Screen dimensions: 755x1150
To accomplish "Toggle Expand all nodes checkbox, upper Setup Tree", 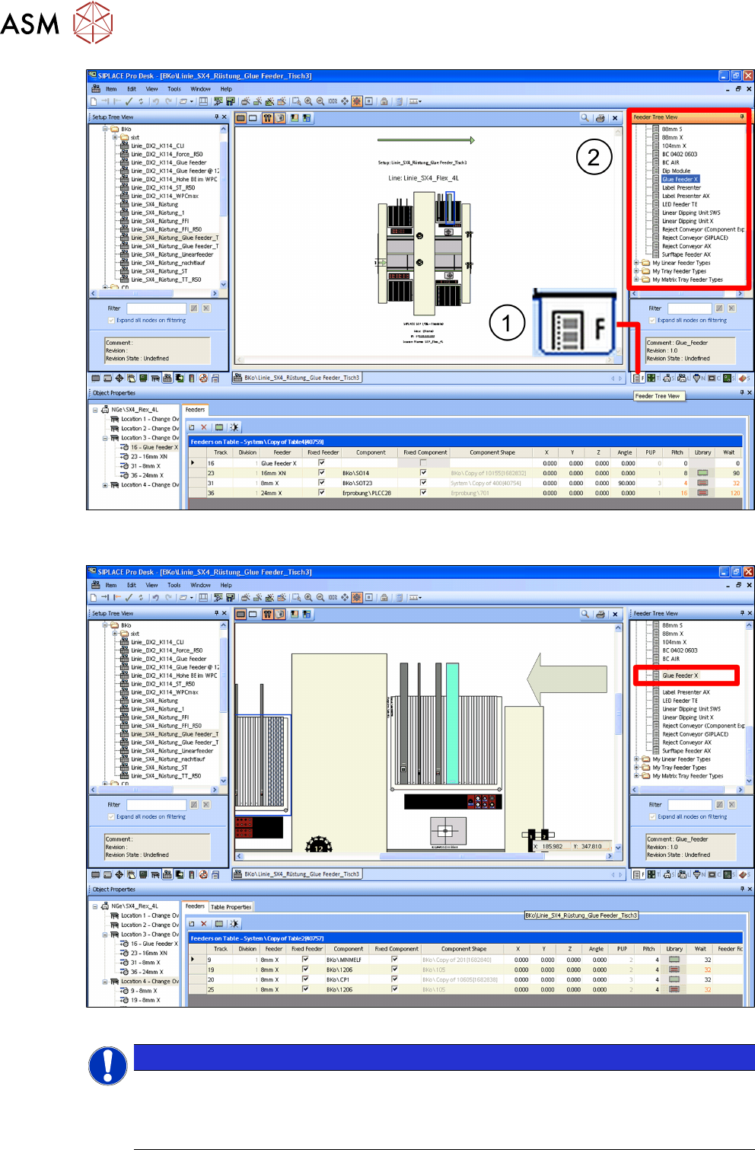I will click(x=111, y=321).
